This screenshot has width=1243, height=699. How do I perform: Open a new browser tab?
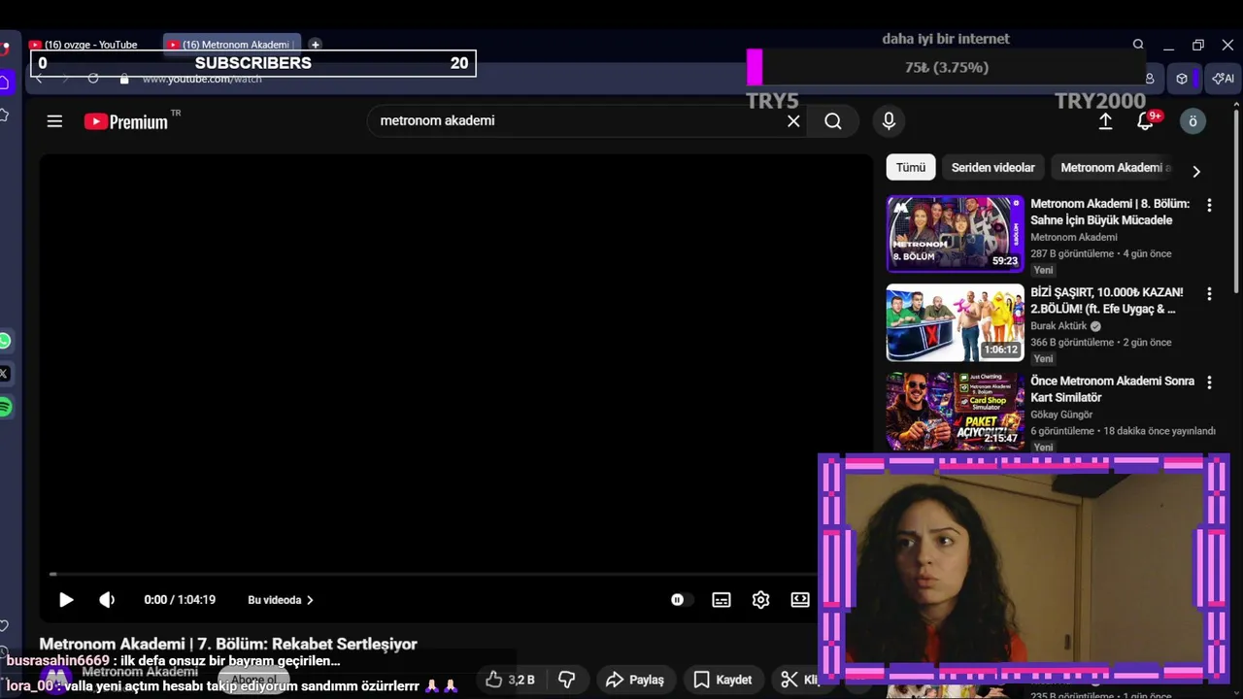[x=315, y=45]
